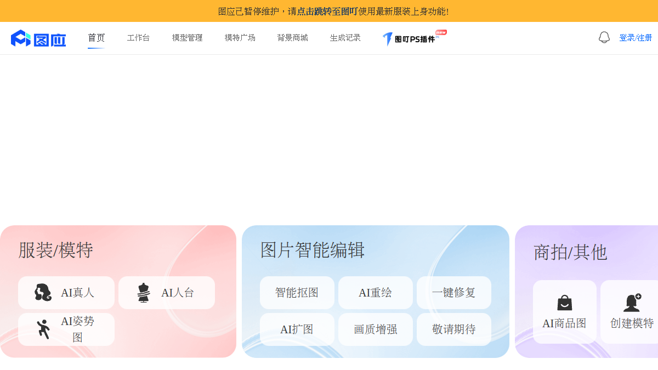Viewport: 658px width, 370px height.
Task: Click the 登录/注册 link
Action: pyautogui.click(x=636, y=38)
